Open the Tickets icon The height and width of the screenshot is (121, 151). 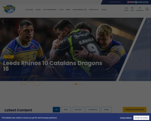(126, 8)
